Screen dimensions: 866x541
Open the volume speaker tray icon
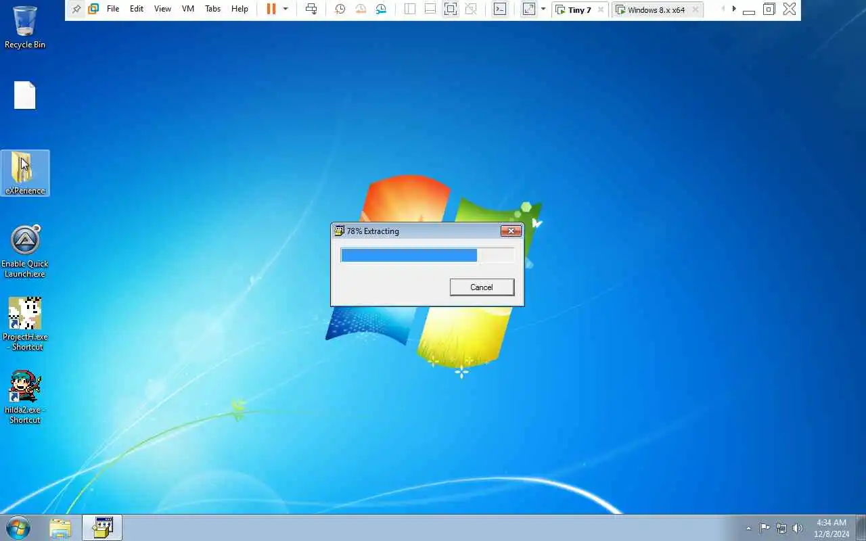pyautogui.click(x=797, y=528)
